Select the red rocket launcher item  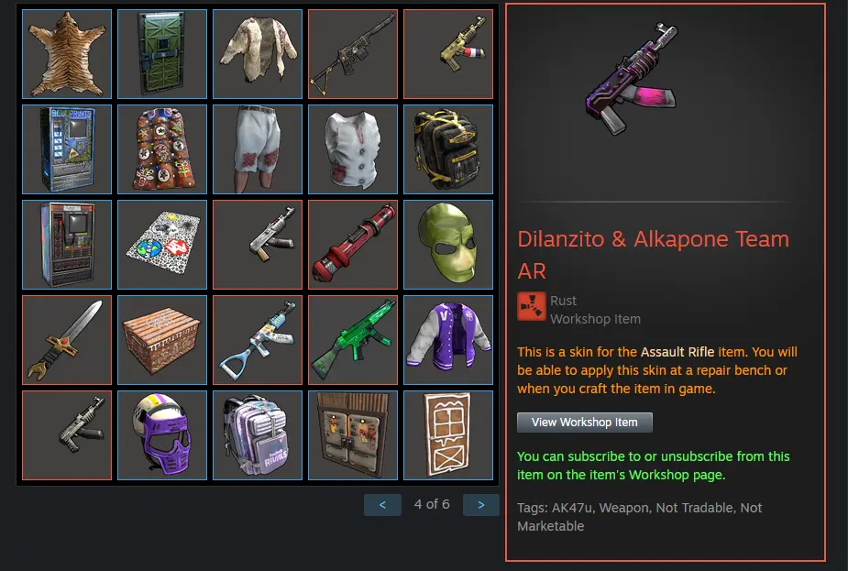click(x=353, y=245)
